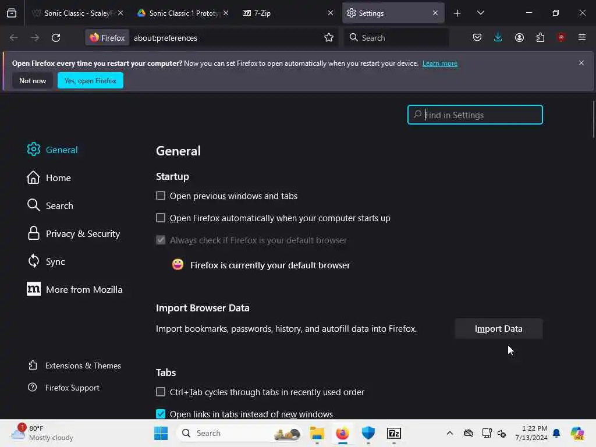Image resolution: width=596 pixels, height=447 pixels.
Task: Click the OneDrive cloud tray icon
Action: [x=469, y=433]
